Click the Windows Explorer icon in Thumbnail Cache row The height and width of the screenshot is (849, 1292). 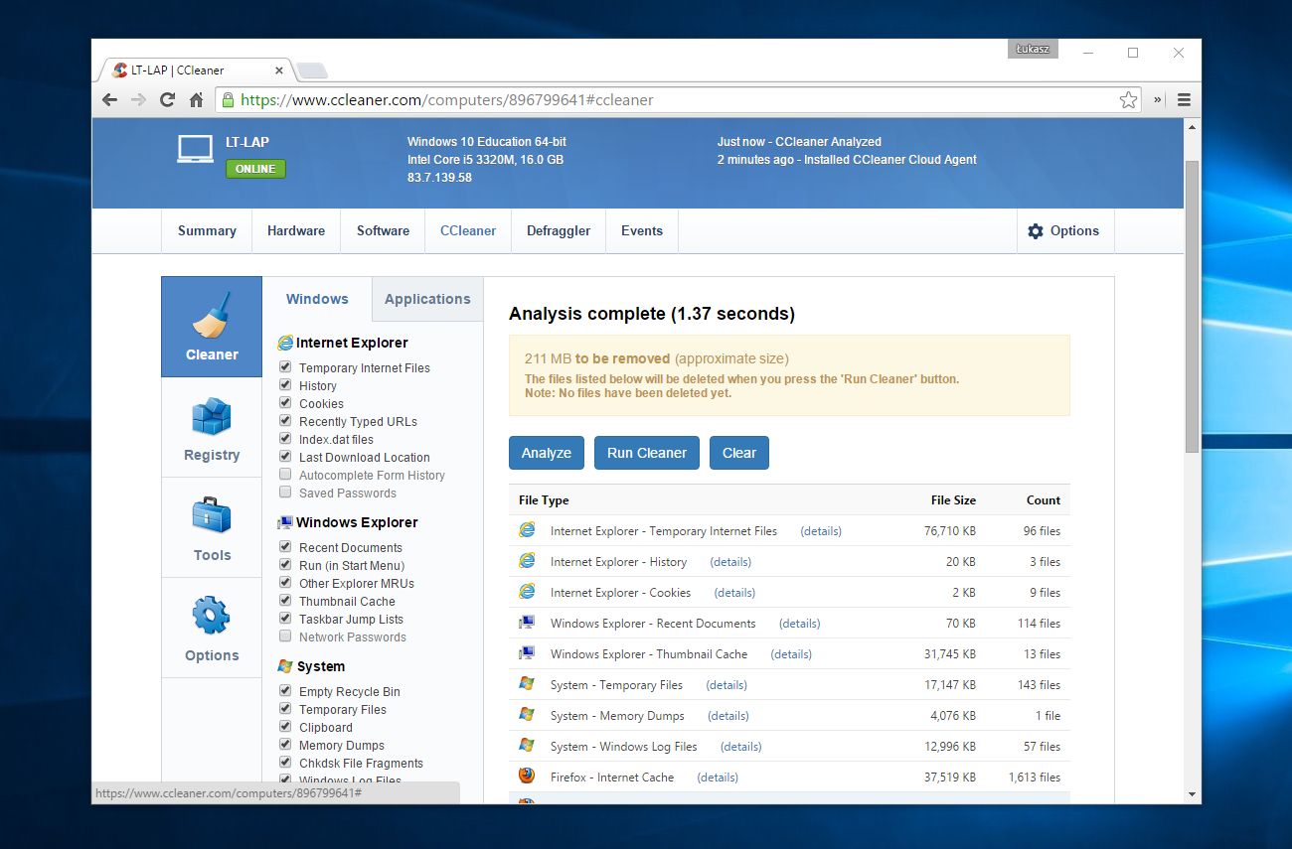pos(527,653)
